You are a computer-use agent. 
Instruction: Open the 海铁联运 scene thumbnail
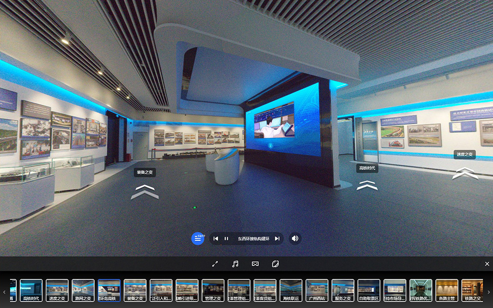coord(291,290)
